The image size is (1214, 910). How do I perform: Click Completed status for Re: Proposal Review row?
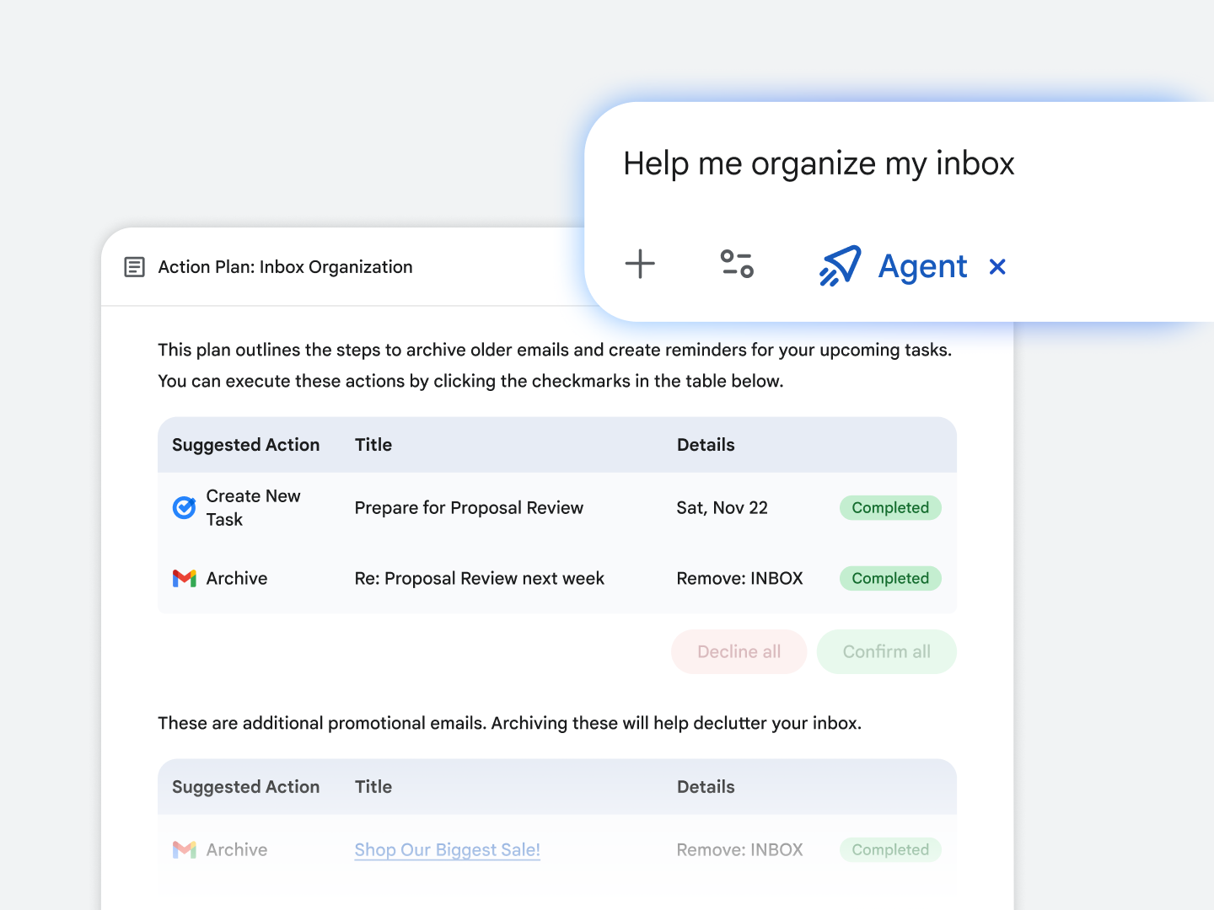point(890,579)
